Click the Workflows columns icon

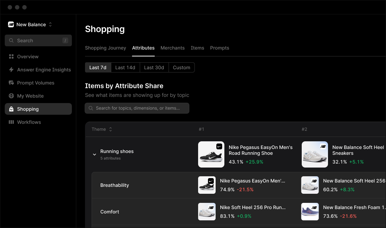click(x=11, y=122)
